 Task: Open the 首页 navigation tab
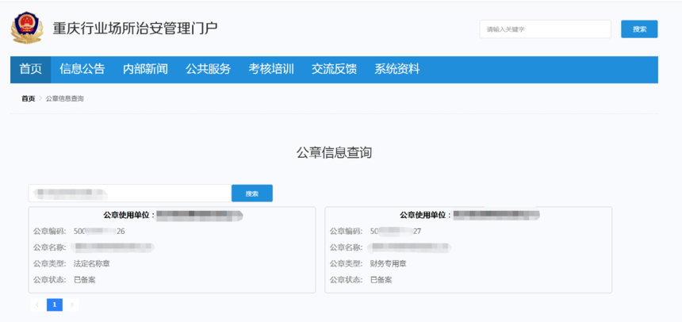30,69
